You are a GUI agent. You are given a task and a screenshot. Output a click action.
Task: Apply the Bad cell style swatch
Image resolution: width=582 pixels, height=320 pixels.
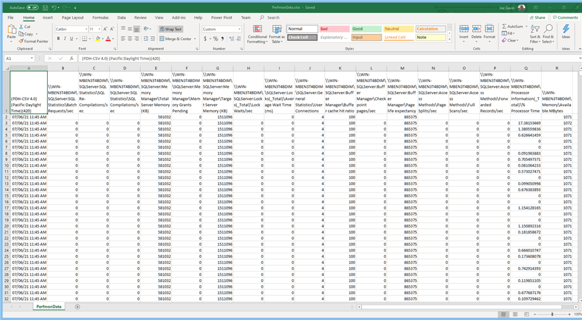333,29
